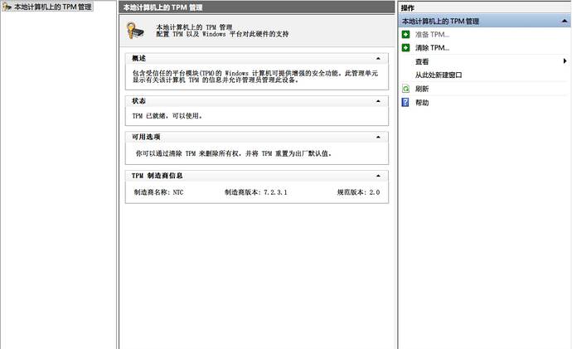Click the 制造商版本: 7.2.3.1 value
Viewport: 572px width, 349px height.
[x=256, y=192]
